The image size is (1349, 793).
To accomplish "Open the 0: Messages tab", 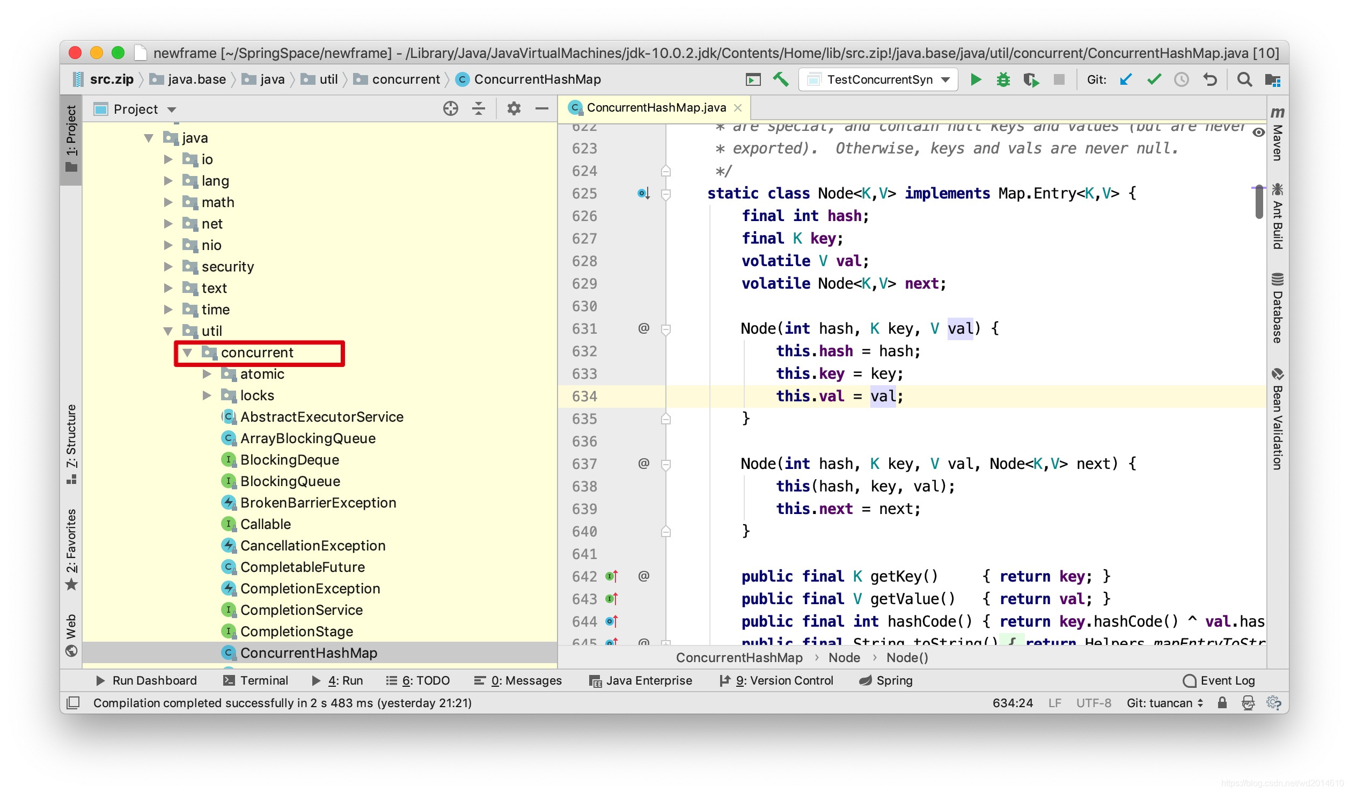I will (518, 680).
